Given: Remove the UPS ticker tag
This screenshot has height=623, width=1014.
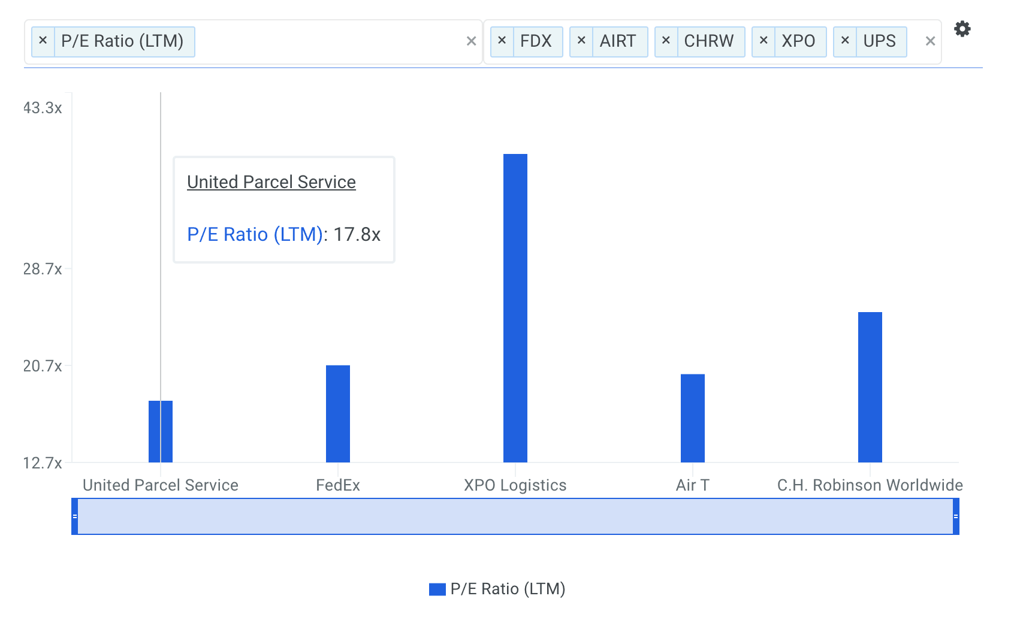Looking at the screenshot, I should tap(844, 41).
